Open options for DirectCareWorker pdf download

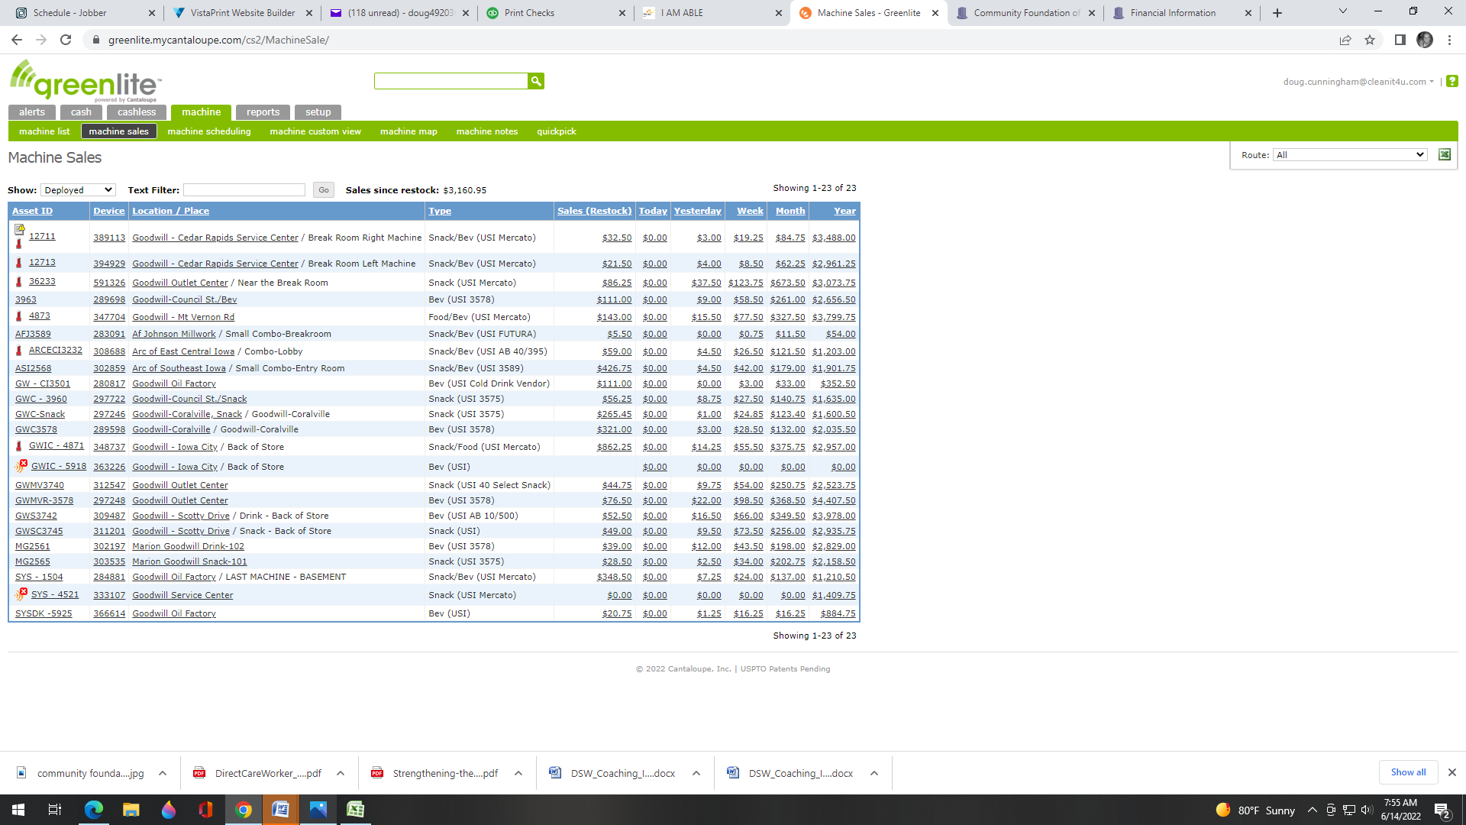[341, 773]
